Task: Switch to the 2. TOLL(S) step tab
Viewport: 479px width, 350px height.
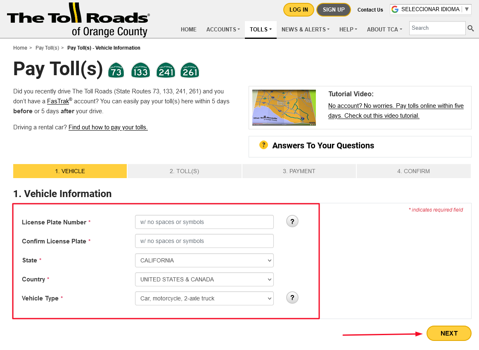Action: tap(185, 171)
